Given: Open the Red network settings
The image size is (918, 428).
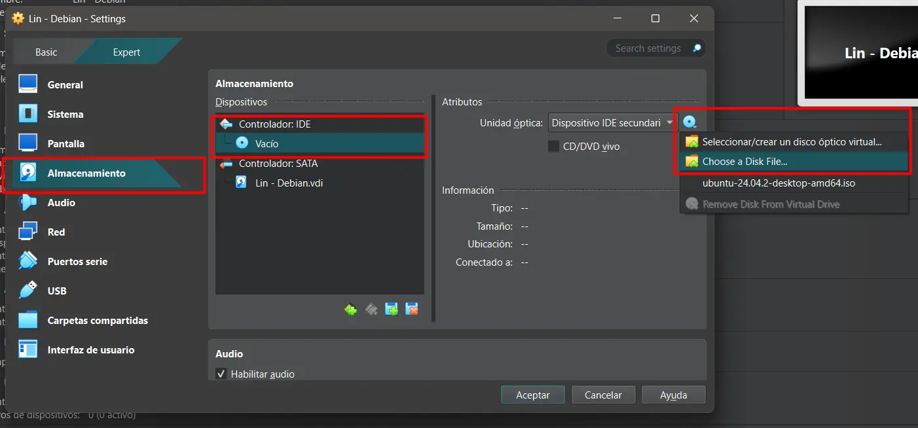Looking at the screenshot, I should [x=56, y=232].
